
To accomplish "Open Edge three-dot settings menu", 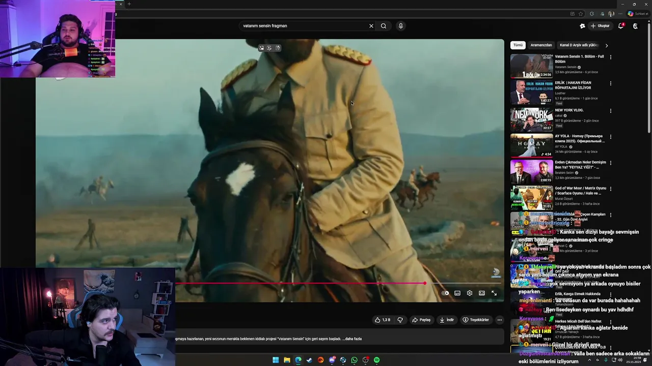I will pos(621,14).
